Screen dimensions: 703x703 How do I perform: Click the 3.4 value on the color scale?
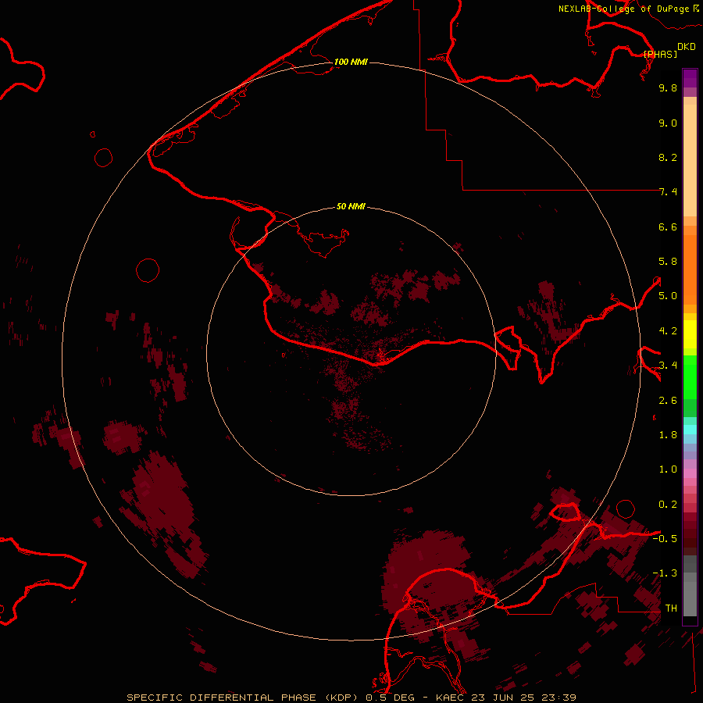[668, 366]
